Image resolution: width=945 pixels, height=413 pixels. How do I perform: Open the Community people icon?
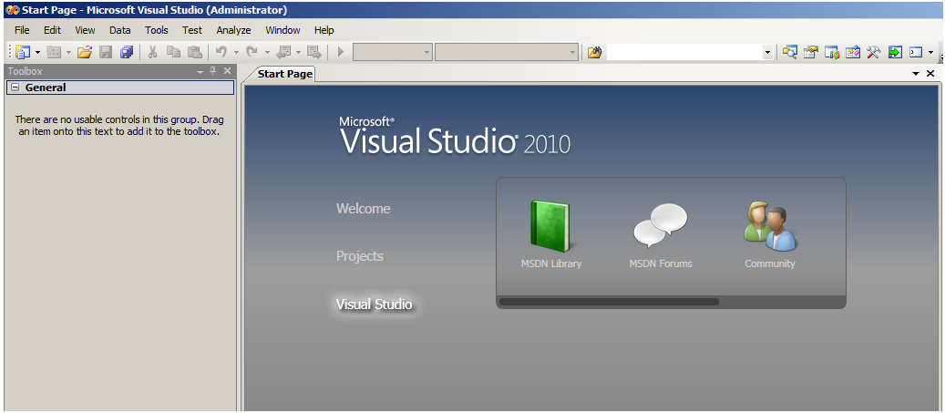770,226
